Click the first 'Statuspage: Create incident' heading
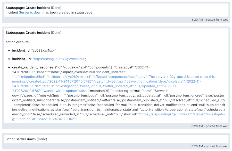 [28, 8]
